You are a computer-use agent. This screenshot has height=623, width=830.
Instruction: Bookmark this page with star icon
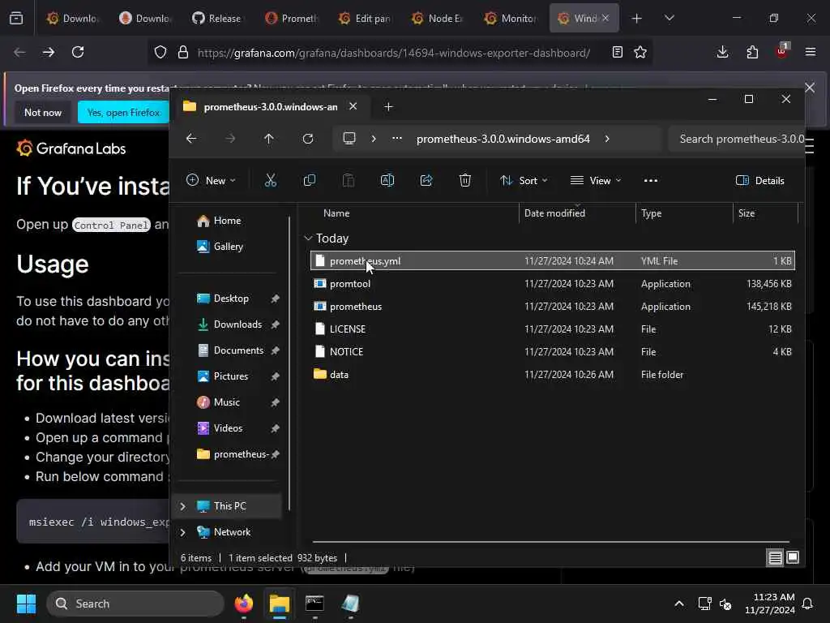(640, 52)
